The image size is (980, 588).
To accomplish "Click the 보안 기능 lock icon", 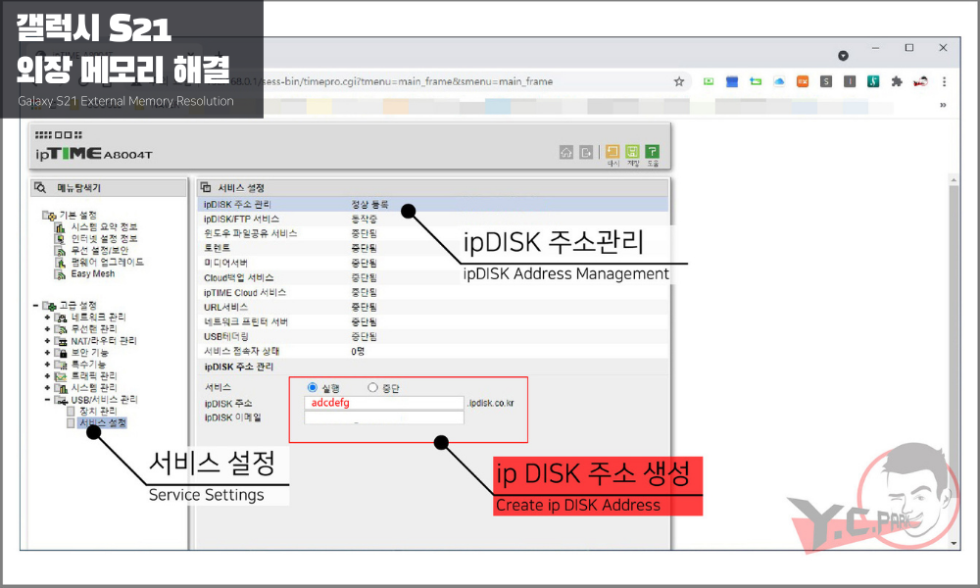I will click(61, 353).
